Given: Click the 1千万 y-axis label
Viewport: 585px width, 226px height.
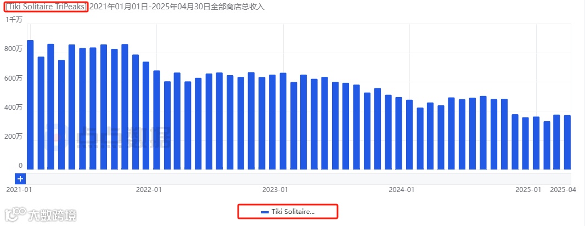Looking at the screenshot, I should click(14, 20).
